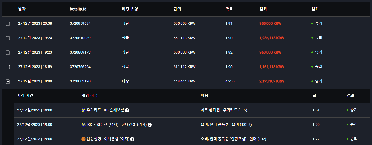Open info icon for IBK 기업은행 match
The image size is (372, 145).
(x=150, y=125)
